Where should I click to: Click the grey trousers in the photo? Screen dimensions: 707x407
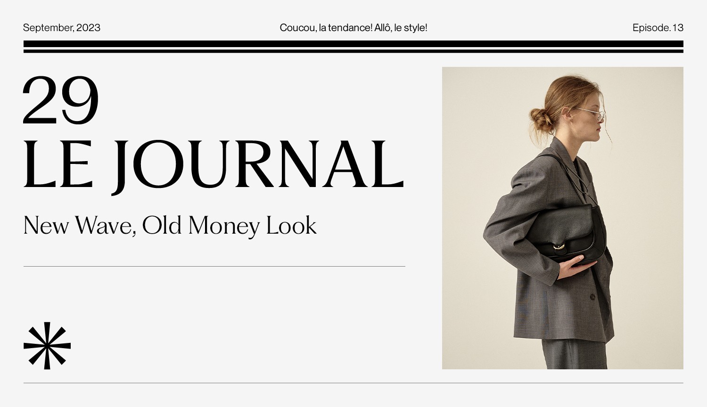pos(574,354)
